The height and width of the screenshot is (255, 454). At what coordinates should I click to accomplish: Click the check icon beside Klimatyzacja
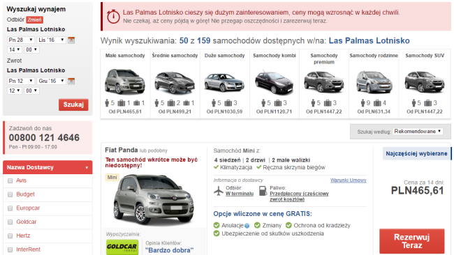[216, 167]
